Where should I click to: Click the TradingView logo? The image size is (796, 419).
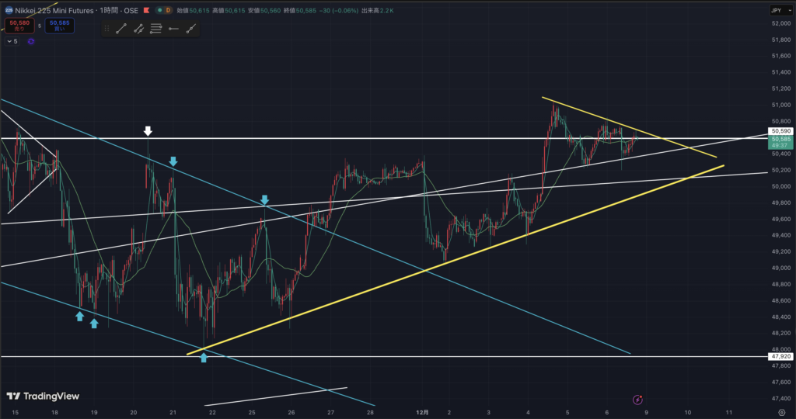point(43,396)
